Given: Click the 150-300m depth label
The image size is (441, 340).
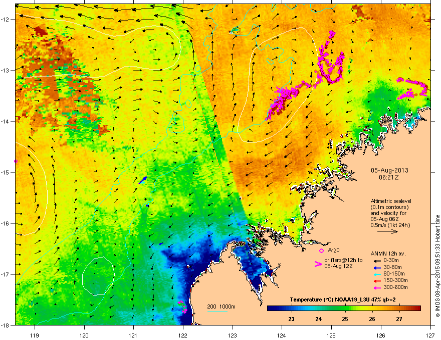Looking at the screenshot, I should click(395, 280).
